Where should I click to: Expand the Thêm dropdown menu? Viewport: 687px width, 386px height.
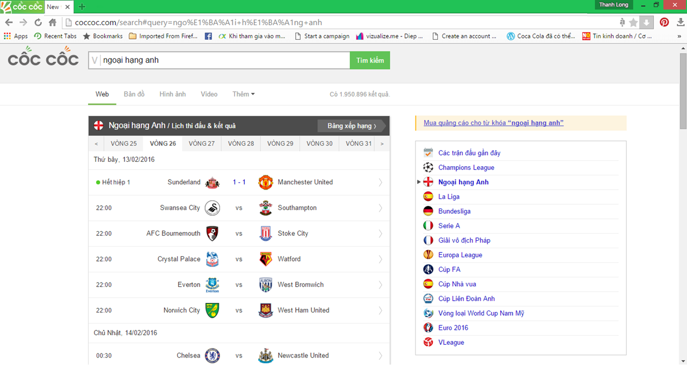pos(243,94)
